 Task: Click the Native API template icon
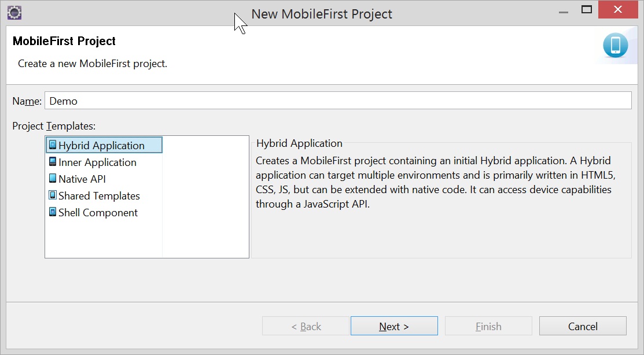tap(53, 179)
